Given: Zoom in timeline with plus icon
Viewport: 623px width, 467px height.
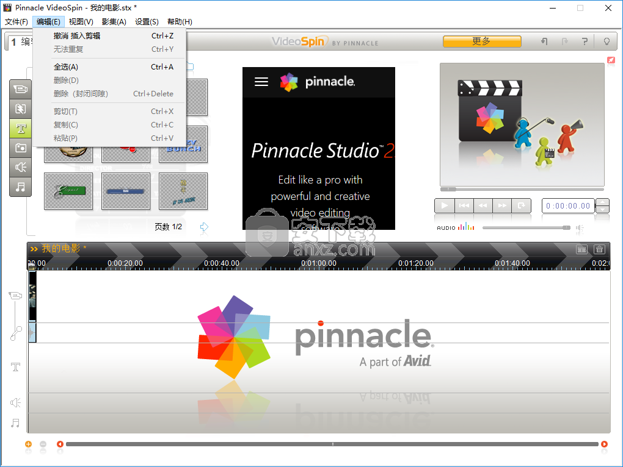Looking at the screenshot, I should point(28,444).
